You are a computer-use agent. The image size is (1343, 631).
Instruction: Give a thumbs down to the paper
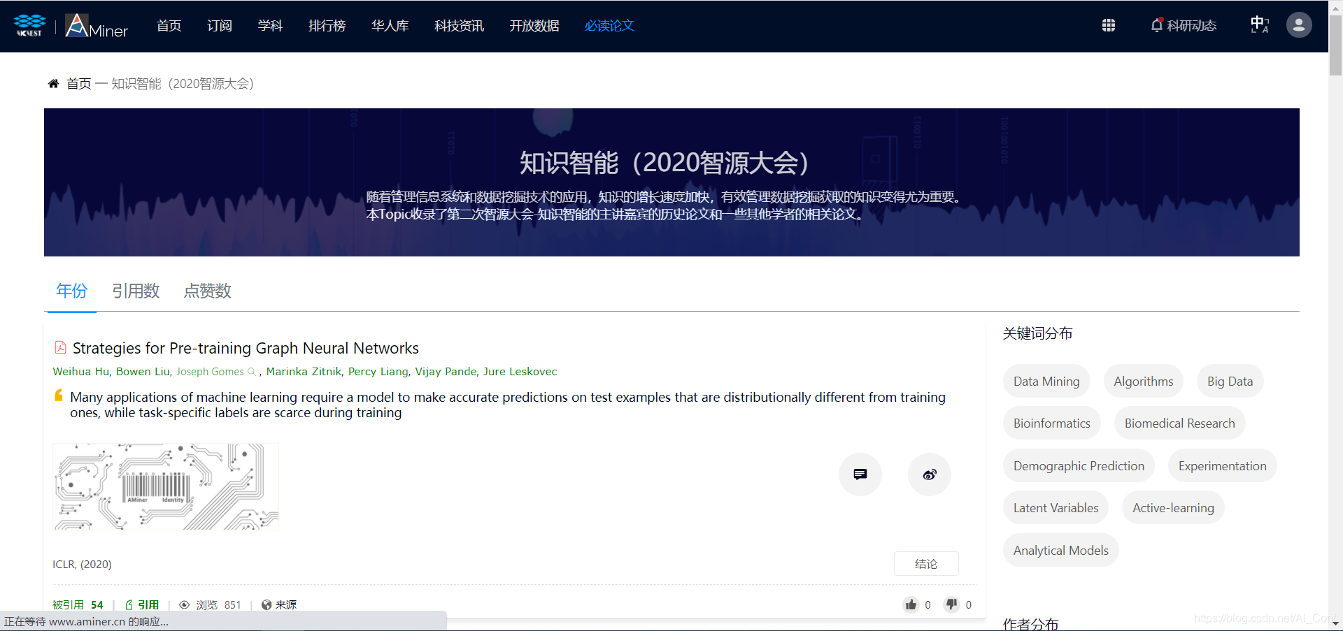click(x=951, y=604)
